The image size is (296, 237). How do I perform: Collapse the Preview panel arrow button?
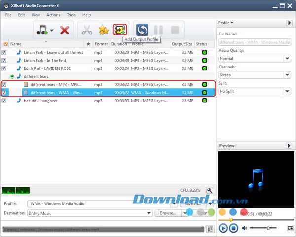tap(289, 146)
